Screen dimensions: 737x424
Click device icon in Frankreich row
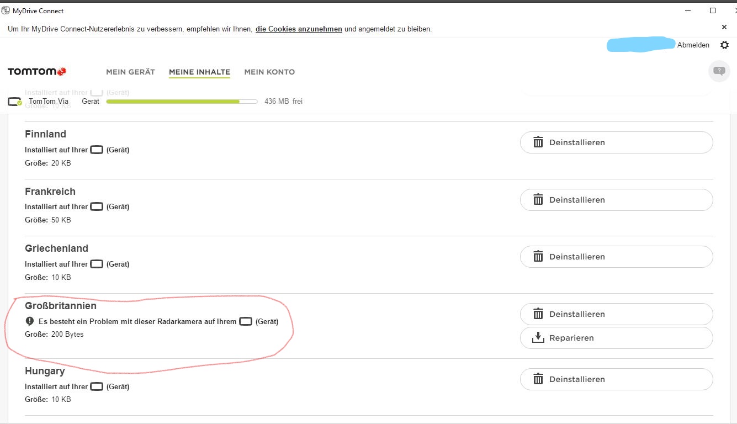(97, 206)
